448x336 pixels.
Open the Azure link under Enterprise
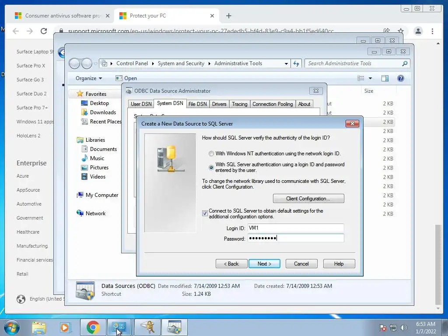tap(23, 176)
